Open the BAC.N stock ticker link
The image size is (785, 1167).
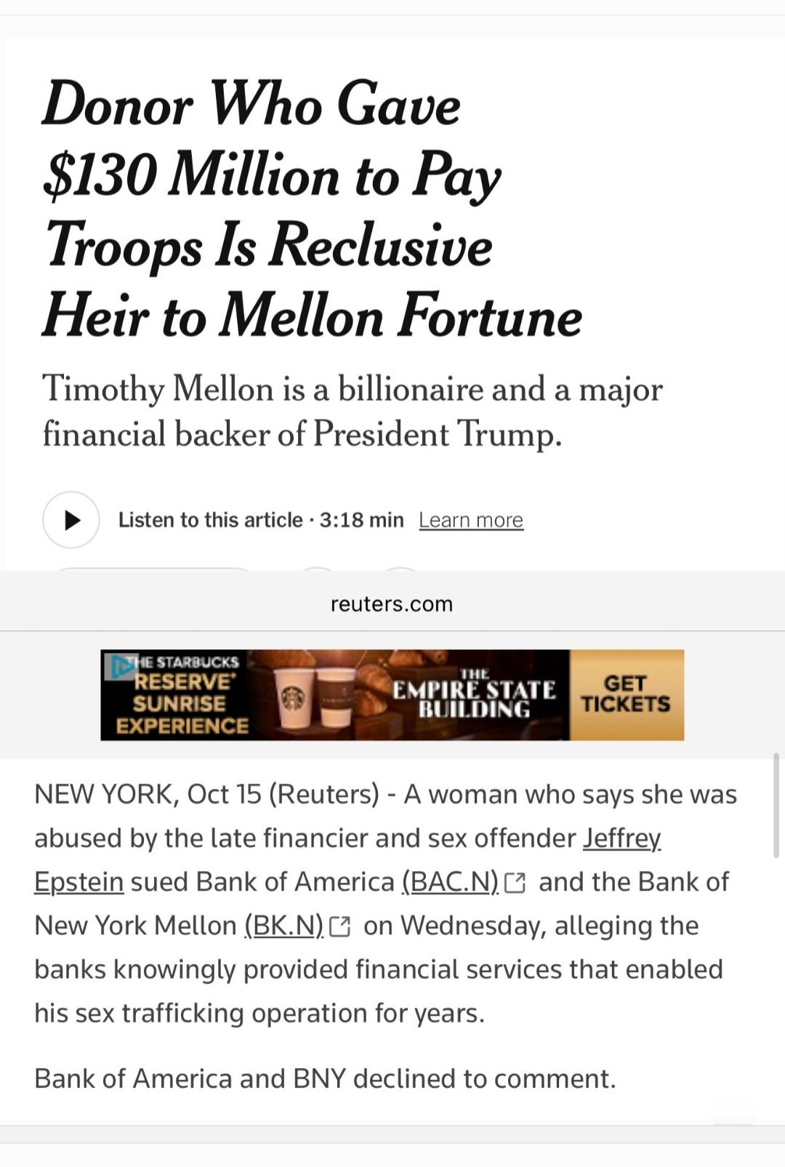[450, 882]
